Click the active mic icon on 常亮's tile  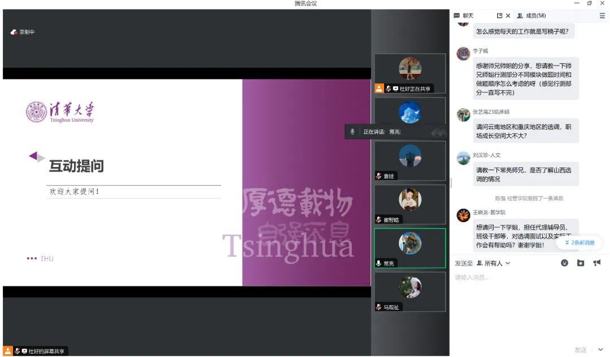(379, 263)
